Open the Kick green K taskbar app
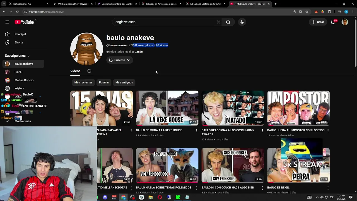357x201 pixels. tap(178, 197)
